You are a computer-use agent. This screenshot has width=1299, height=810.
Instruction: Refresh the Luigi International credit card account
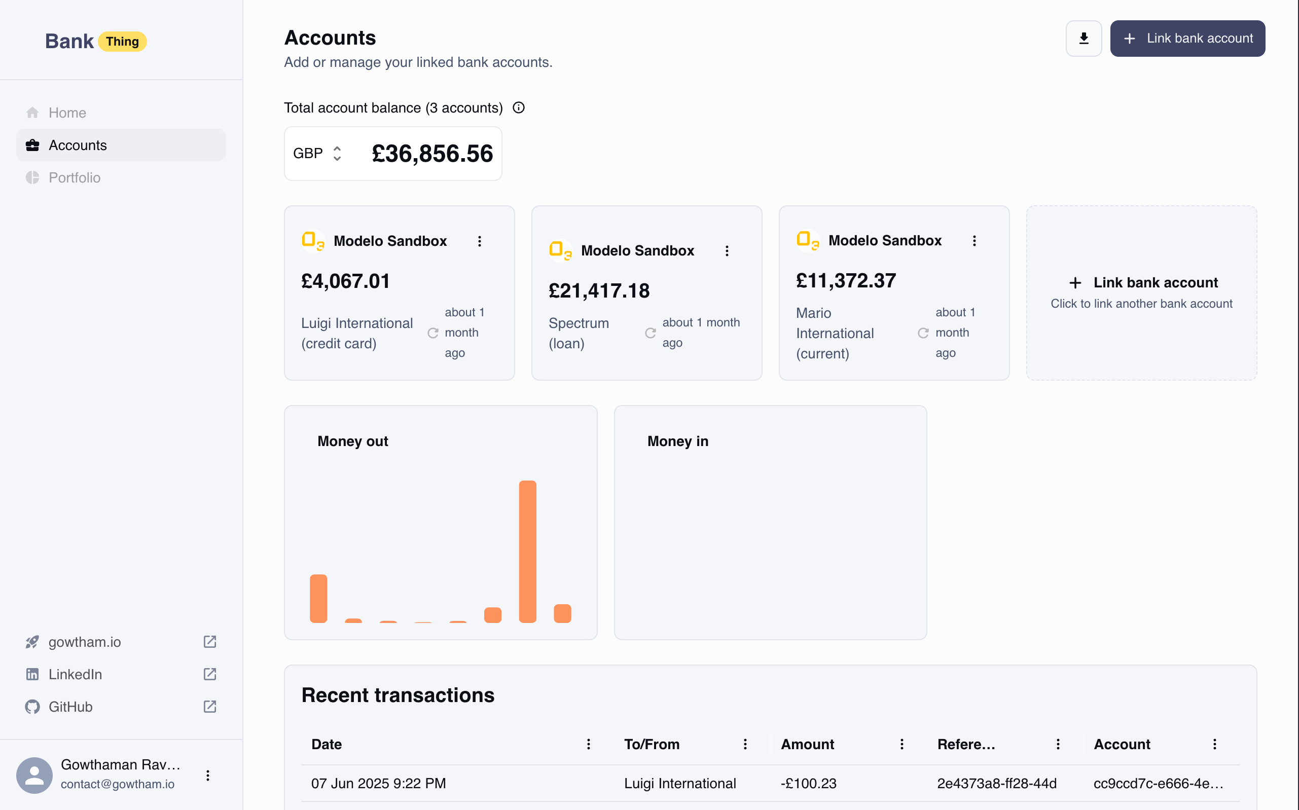coord(432,333)
